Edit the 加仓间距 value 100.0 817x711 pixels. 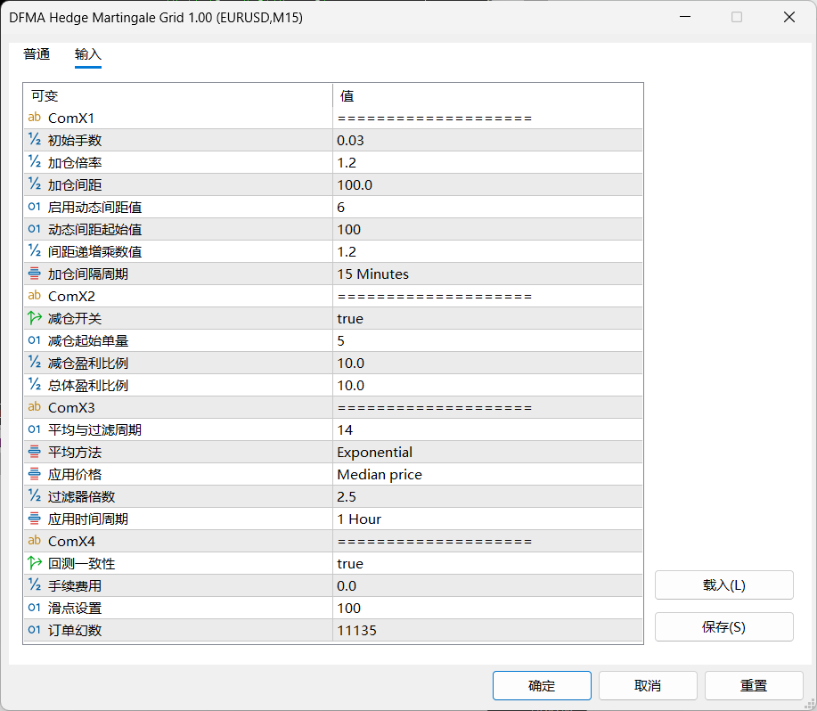point(487,185)
